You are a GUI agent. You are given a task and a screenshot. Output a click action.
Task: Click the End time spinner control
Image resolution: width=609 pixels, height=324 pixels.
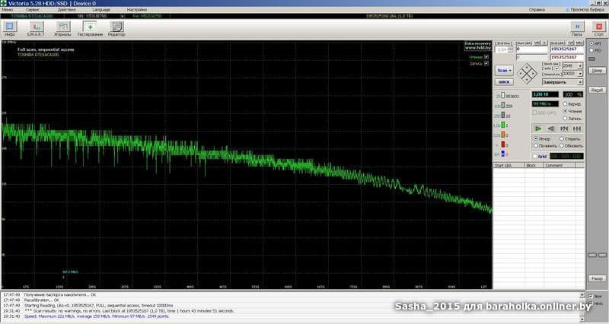point(510,50)
